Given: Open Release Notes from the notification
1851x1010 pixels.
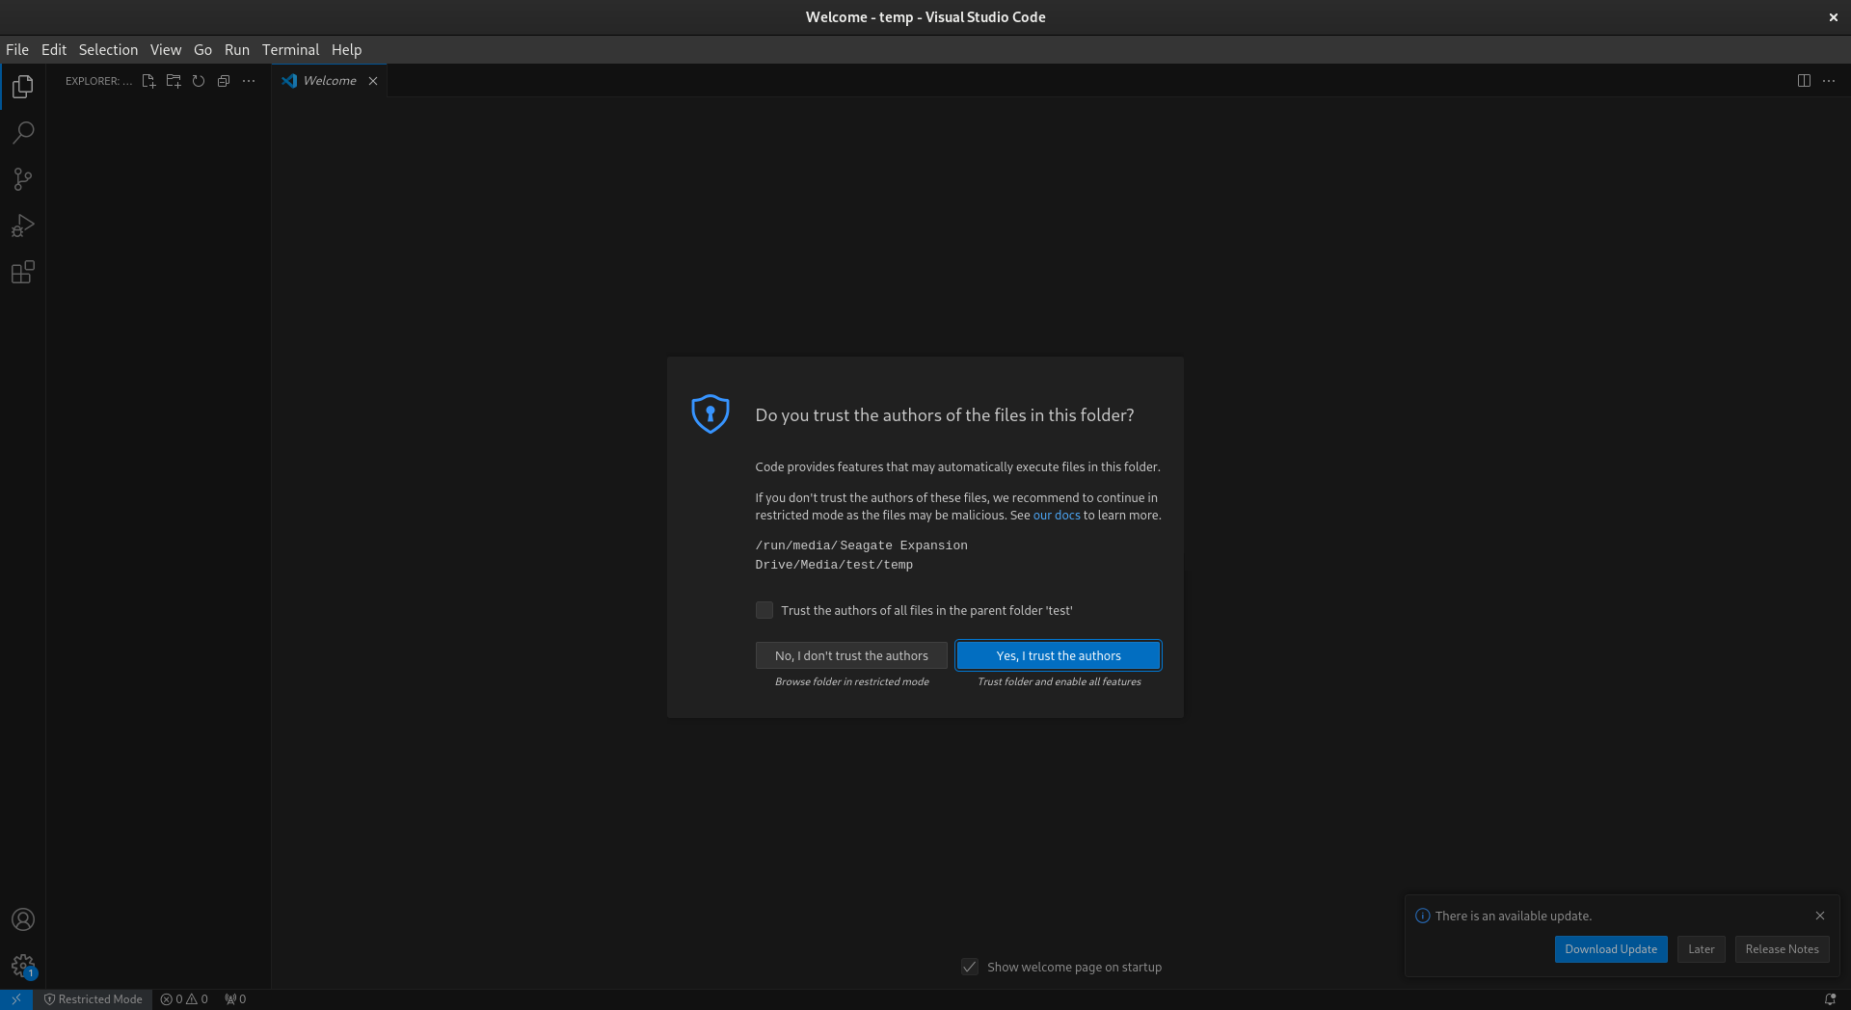Looking at the screenshot, I should point(1782,949).
